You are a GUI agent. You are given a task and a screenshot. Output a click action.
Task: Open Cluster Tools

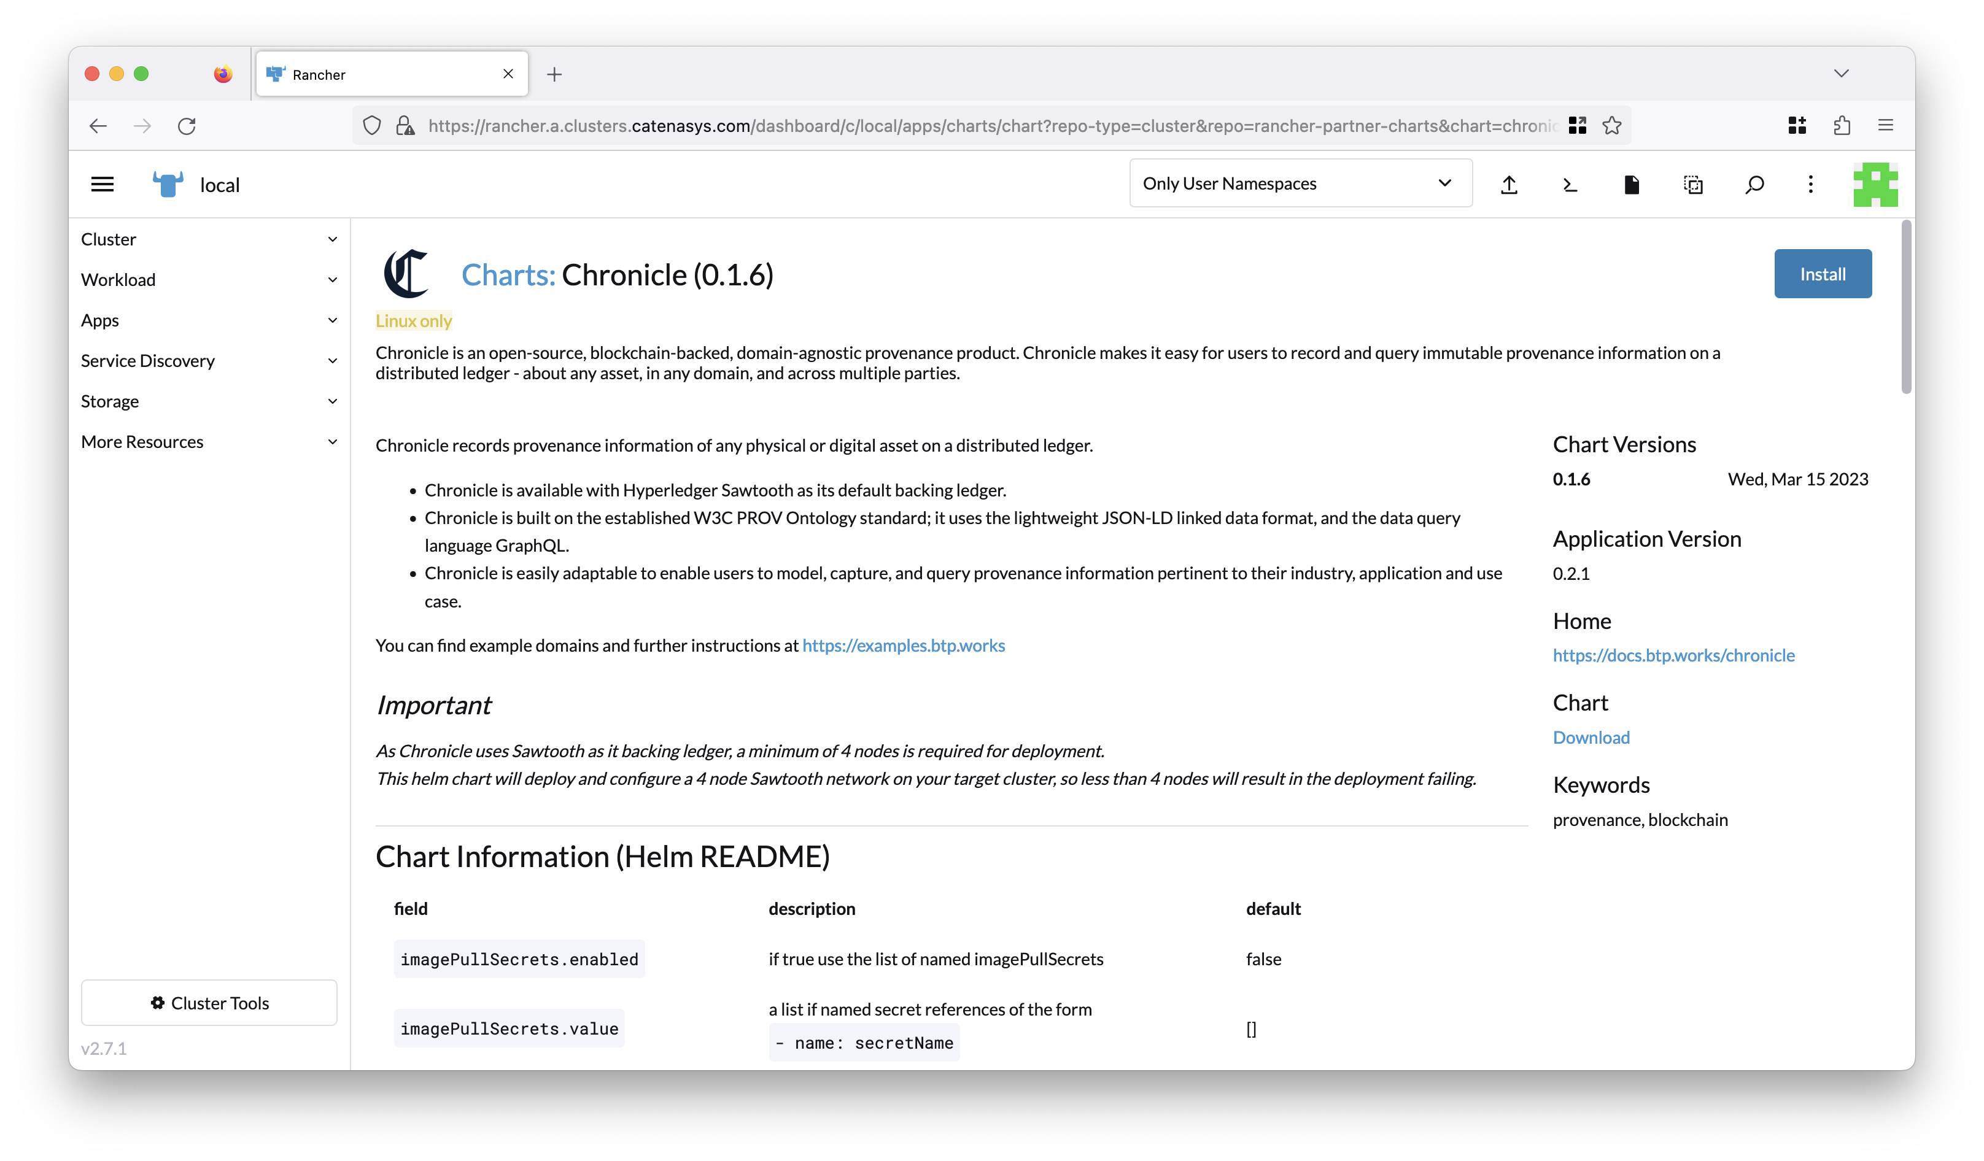(209, 1003)
